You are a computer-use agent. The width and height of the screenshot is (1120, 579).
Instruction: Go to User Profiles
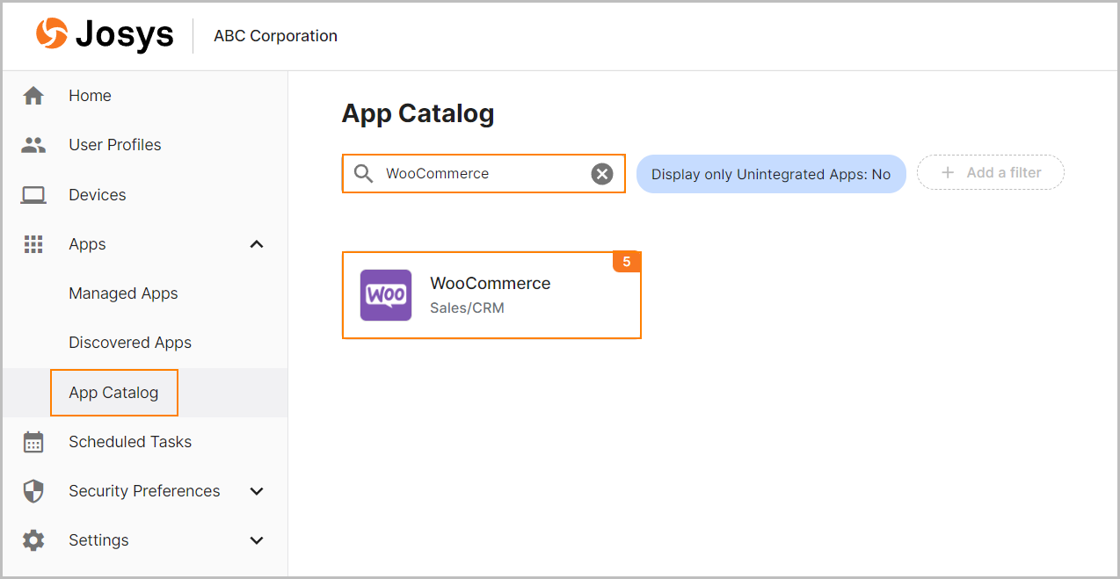115,145
